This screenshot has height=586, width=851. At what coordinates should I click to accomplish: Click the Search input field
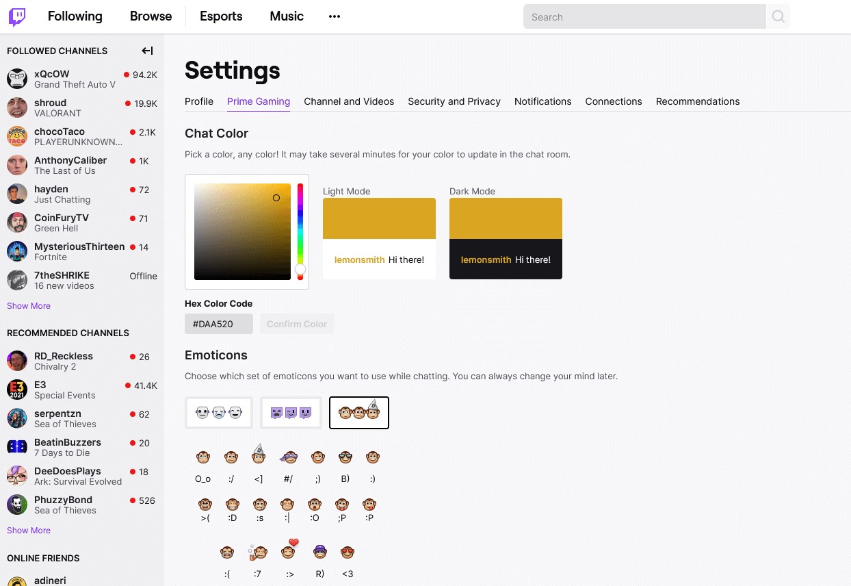pyautogui.click(x=644, y=17)
